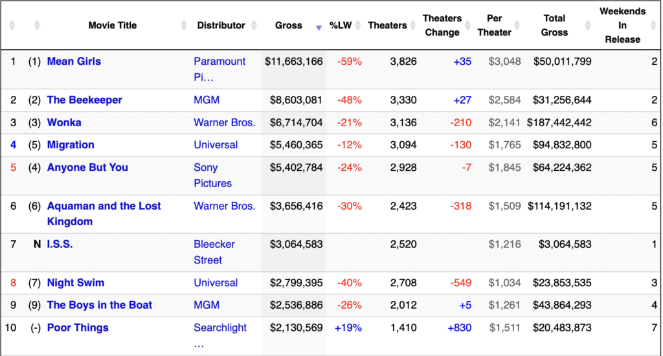Image resolution: width=663 pixels, height=356 pixels.
Task: Select the N new-entry marker for I.S.S.
Action: (37, 245)
